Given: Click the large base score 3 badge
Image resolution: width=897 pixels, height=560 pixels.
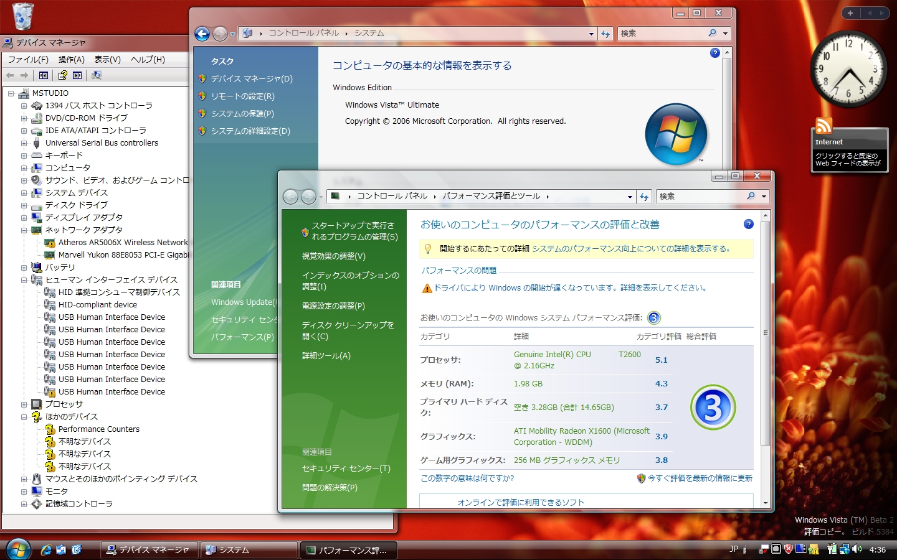Looking at the screenshot, I should (713, 408).
